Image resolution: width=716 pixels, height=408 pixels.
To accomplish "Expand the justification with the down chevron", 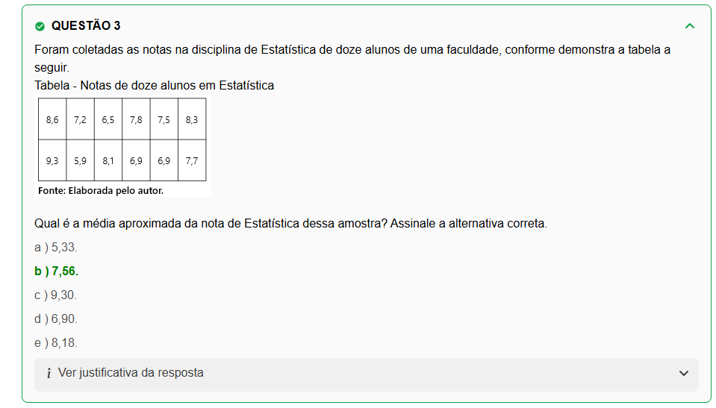I will [x=683, y=373].
